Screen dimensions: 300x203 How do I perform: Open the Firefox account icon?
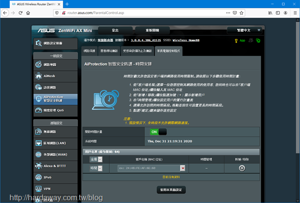point(285,13)
